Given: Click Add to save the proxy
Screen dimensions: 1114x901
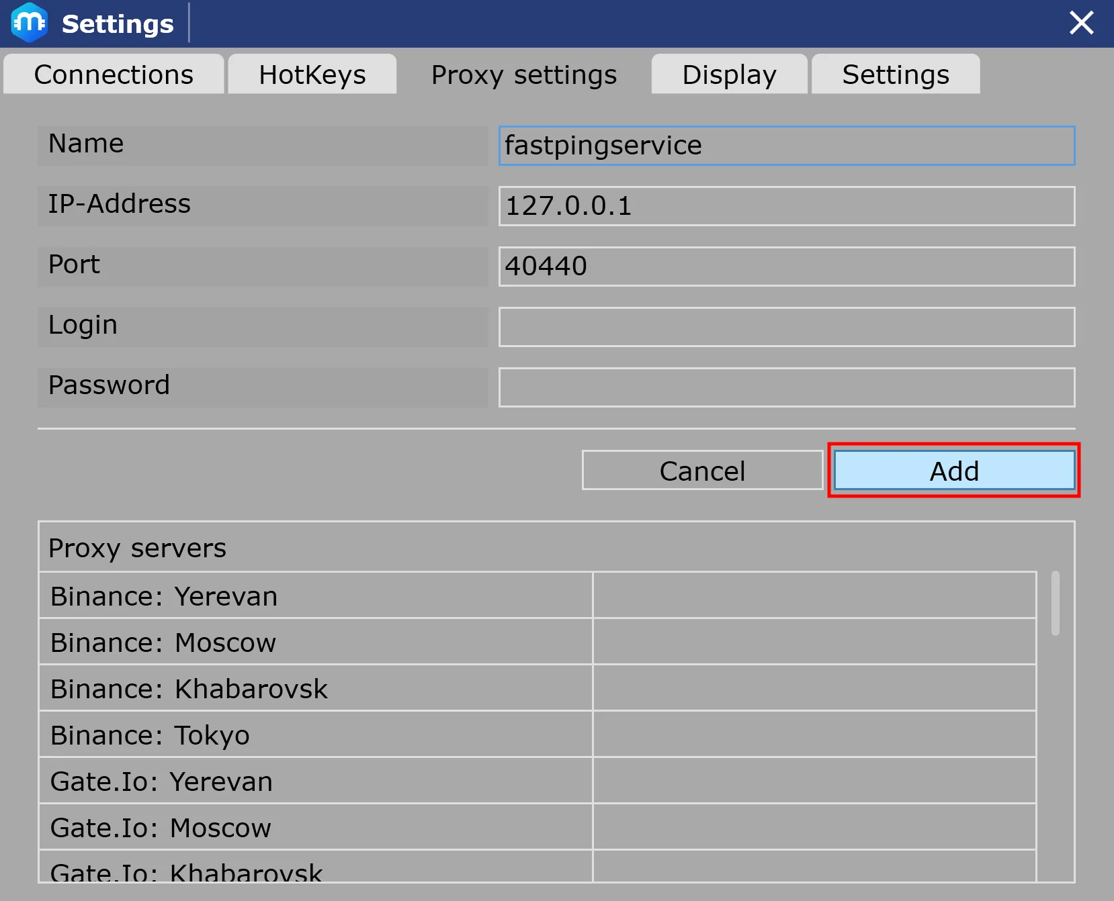Looking at the screenshot, I should pyautogui.click(x=953, y=471).
